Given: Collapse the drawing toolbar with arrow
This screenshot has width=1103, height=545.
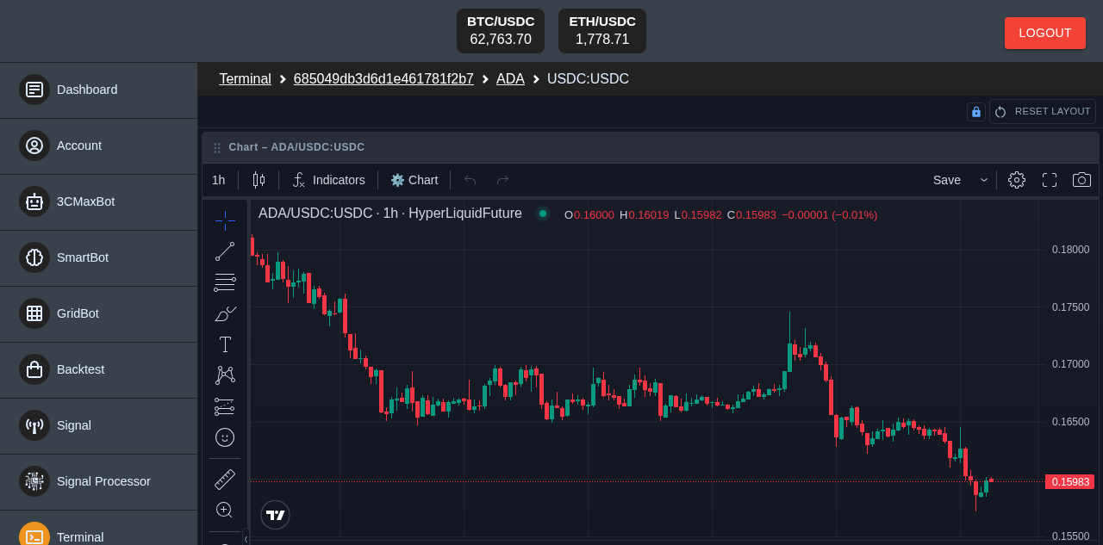Looking at the screenshot, I should tap(246, 538).
